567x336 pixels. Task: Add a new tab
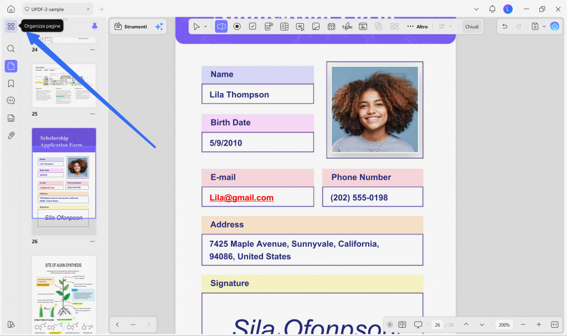102,9
